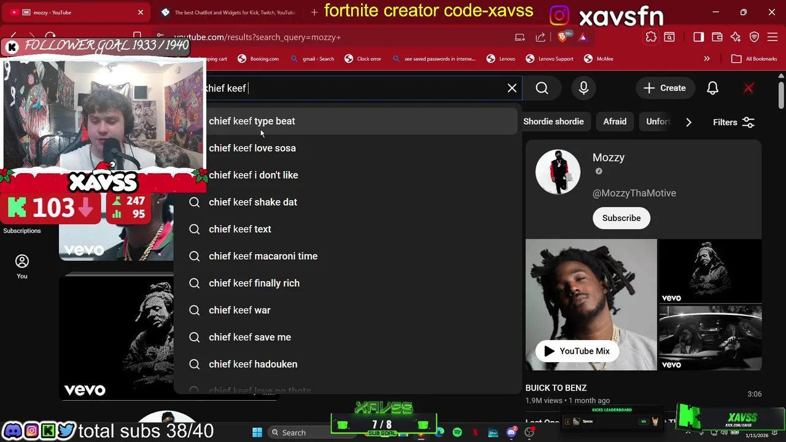Show more filter chips with right chevron
This screenshot has width=786, height=442.
(688, 122)
